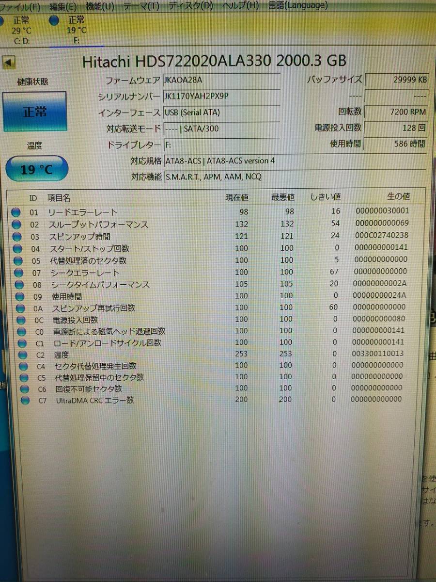Select the シークエラーレート row name
This screenshot has height=582, width=436.
coord(86,273)
